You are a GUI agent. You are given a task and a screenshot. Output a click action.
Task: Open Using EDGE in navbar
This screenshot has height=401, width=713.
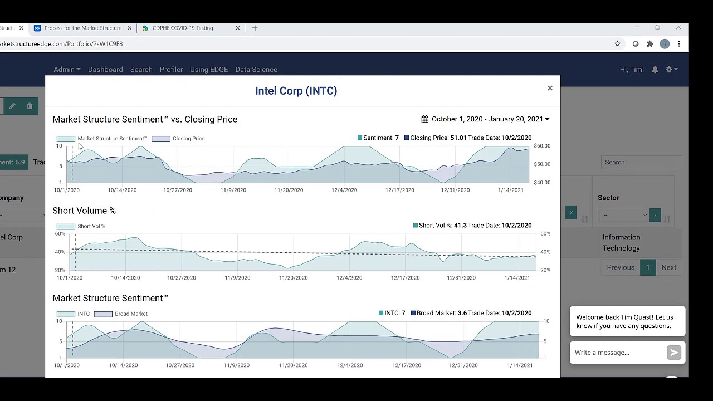pyautogui.click(x=209, y=70)
